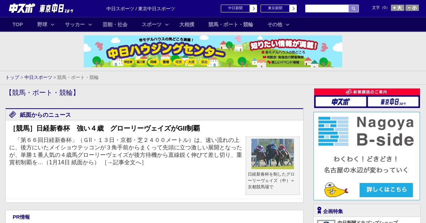Click the 中日ハウジングセンター banner ad
Screen dimensions: 426x223
[x=213, y=51]
